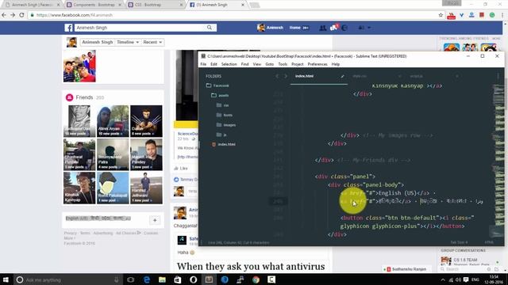Screen dimensions: 508x285
Task: Click the Friends heading link
Action: tap(84, 97)
